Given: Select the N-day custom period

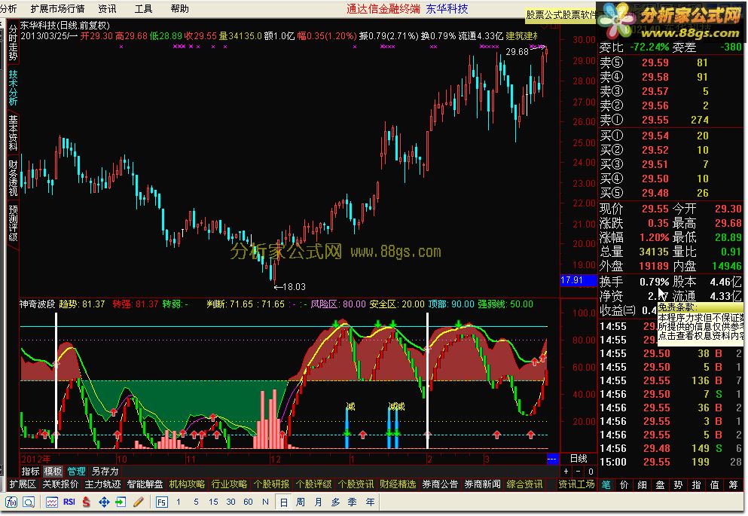Looking at the screenshot, I should [265, 502].
